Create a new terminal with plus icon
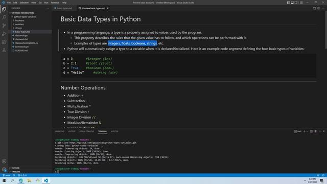 point(305,131)
